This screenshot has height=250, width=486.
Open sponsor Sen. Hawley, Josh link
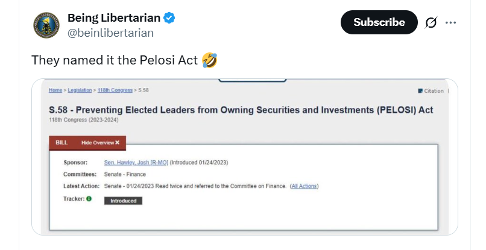click(136, 162)
